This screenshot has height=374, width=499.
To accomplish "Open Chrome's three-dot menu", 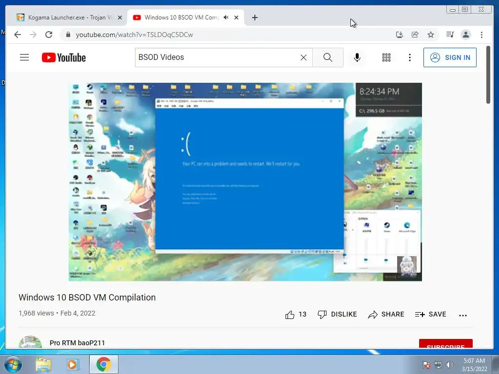I will click(481, 35).
